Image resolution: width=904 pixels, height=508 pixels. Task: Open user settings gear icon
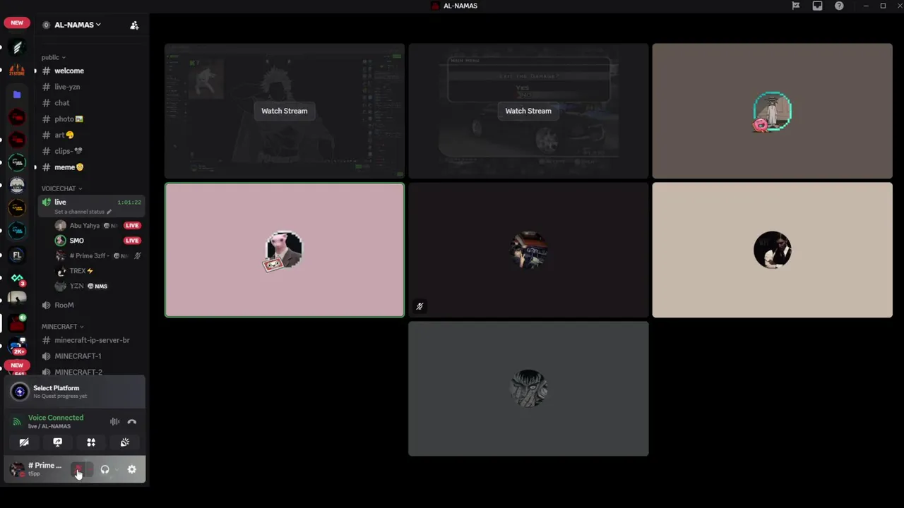(x=132, y=470)
